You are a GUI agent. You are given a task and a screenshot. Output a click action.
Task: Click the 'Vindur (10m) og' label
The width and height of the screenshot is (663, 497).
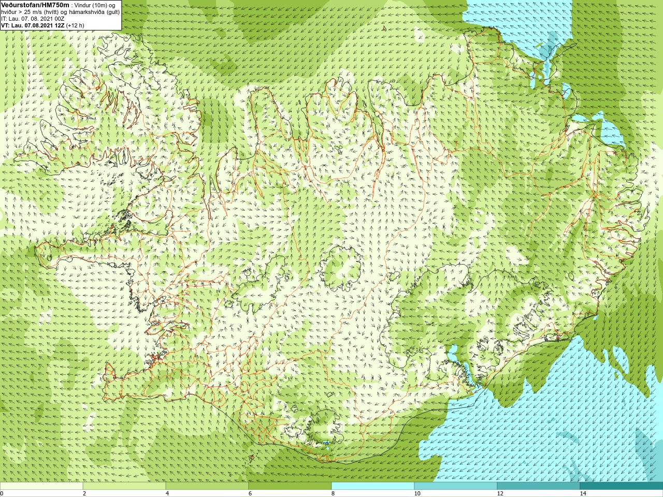coord(95,5)
